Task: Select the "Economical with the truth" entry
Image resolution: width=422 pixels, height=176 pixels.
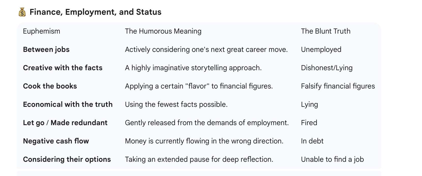Action: [68, 105]
